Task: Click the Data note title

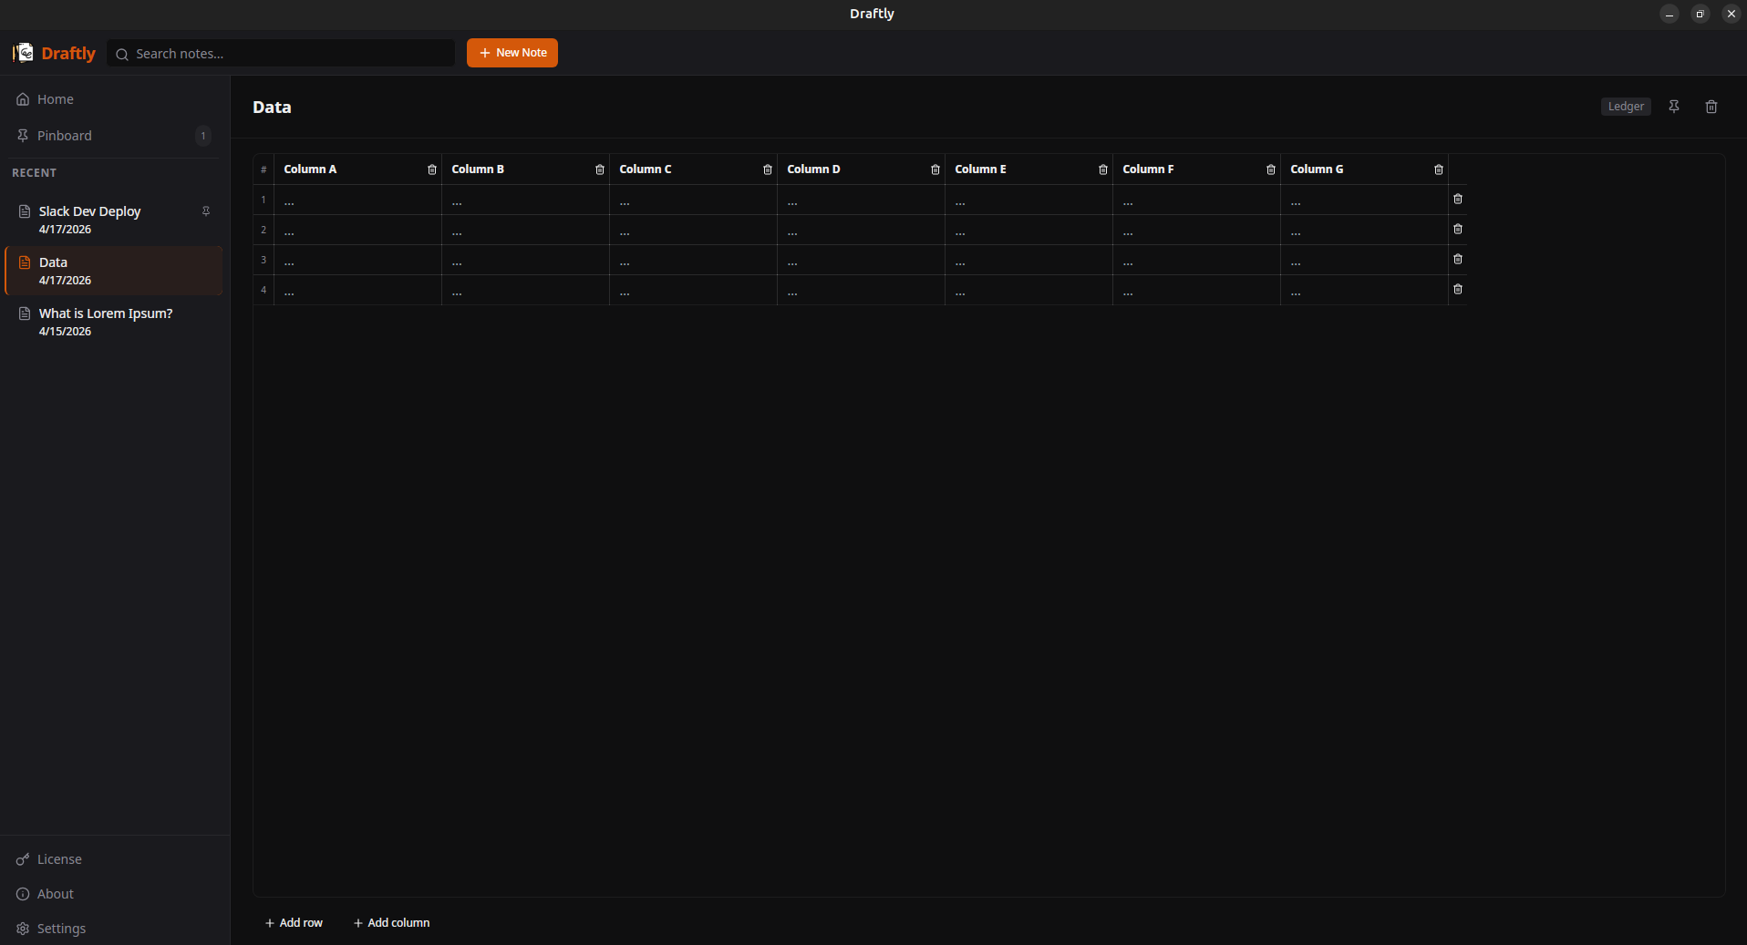Action: click(x=272, y=108)
